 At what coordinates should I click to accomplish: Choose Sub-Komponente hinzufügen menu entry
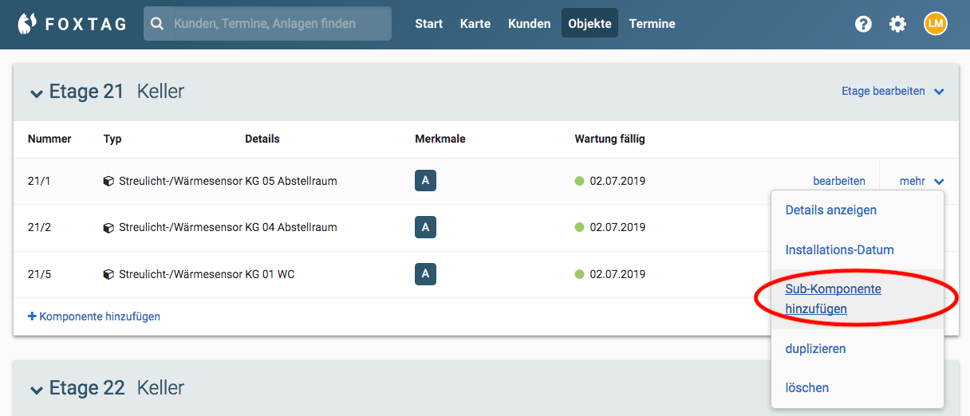(x=833, y=299)
